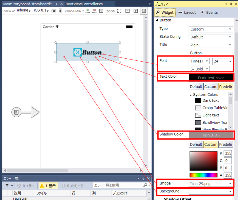Viewport: 238px width, 200px height.
Task: Select Custom under Shadow Color
Action: (x=211, y=144)
